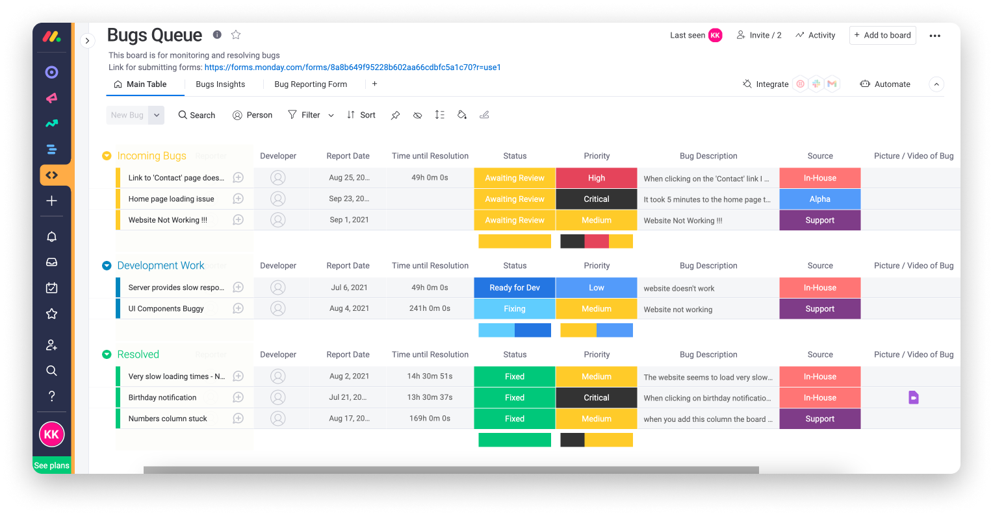Open the Bug Reporting Form tab
Screen dimensions: 993x516
coord(311,84)
